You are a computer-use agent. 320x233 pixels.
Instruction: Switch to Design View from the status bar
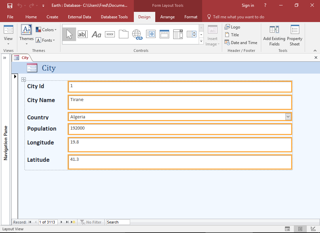click(313, 229)
